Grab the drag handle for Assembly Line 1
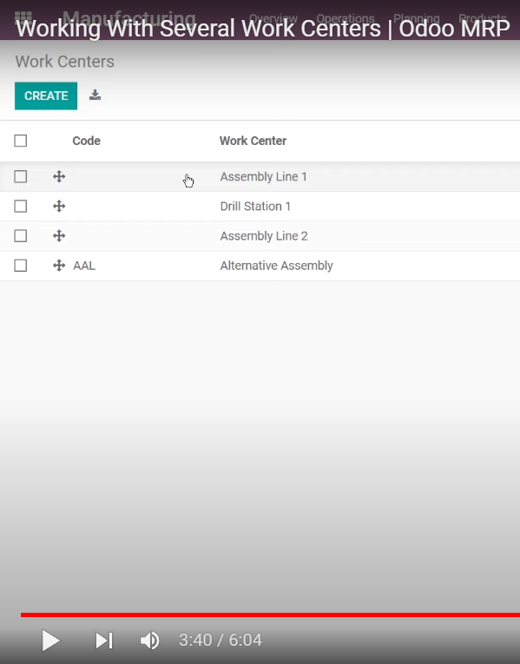The image size is (520, 664). pyautogui.click(x=59, y=176)
